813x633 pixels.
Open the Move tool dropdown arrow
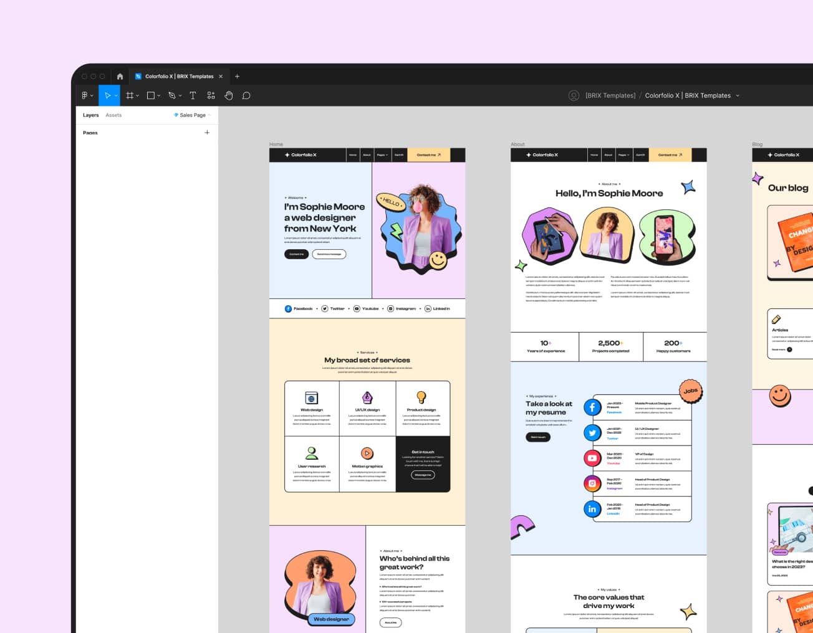[x=117, y=95]
